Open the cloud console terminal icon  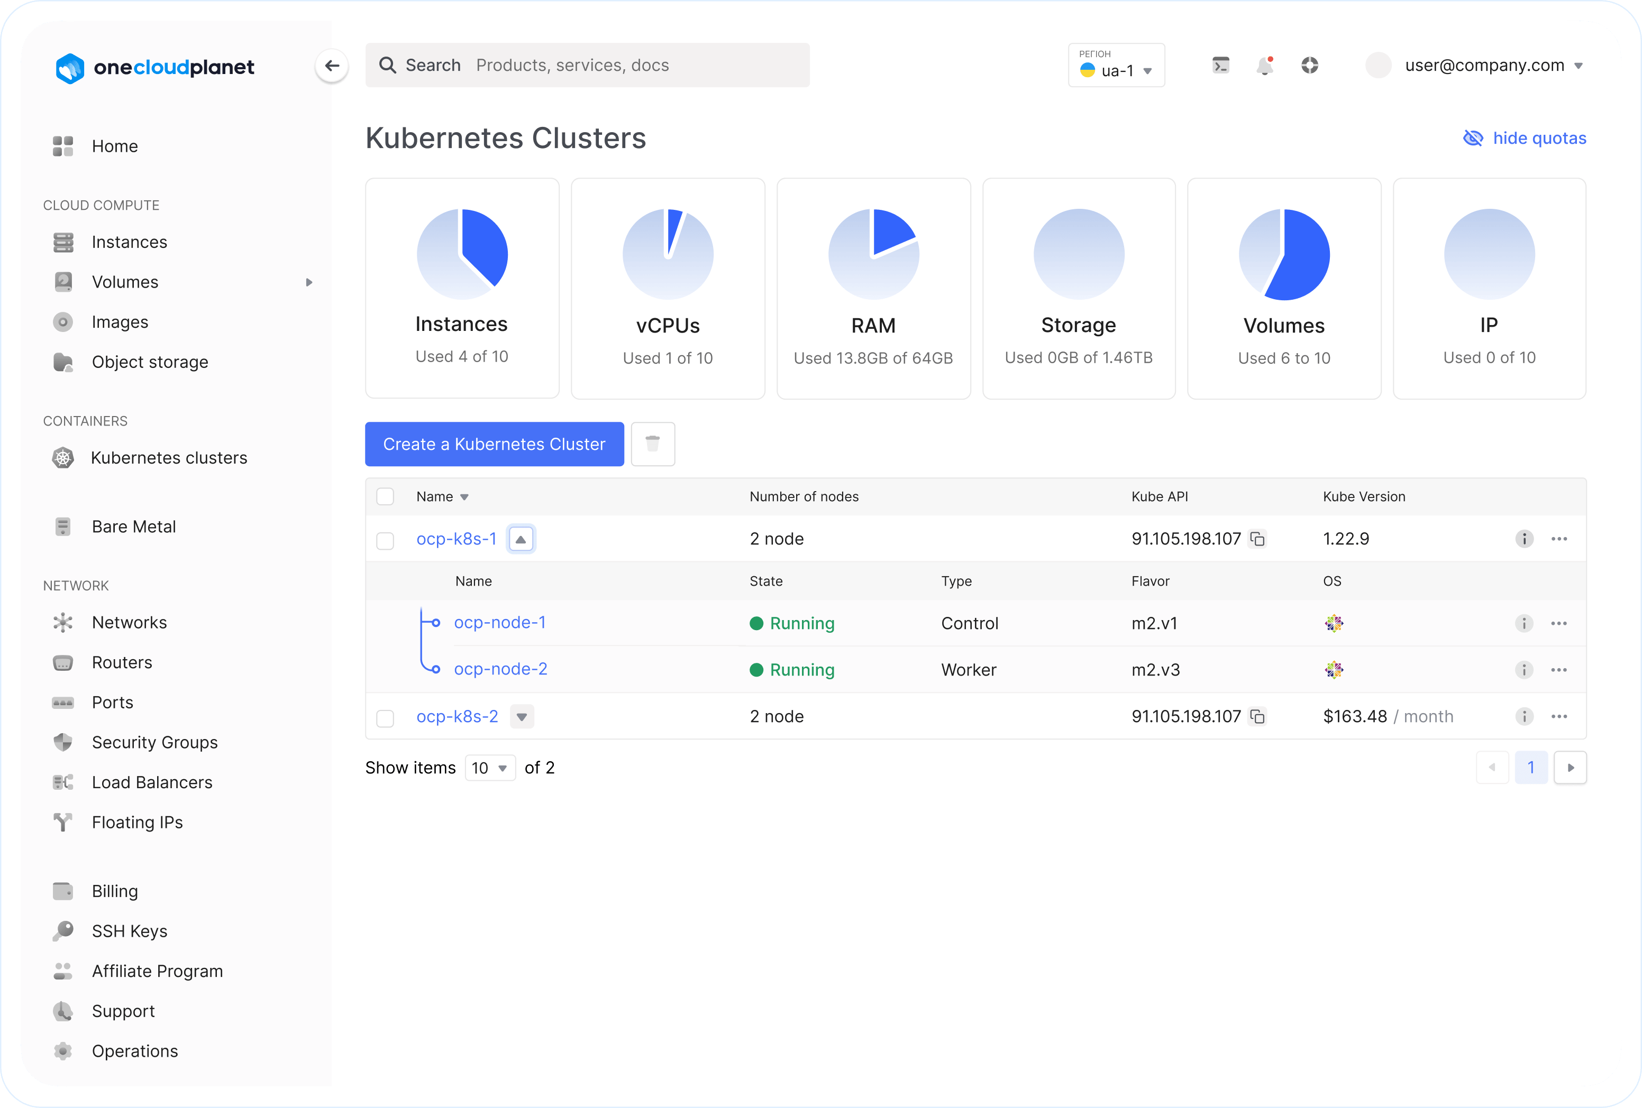point(1220,65)
